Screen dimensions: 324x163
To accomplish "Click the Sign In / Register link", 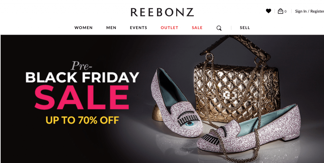I will [x=309, y=11].
